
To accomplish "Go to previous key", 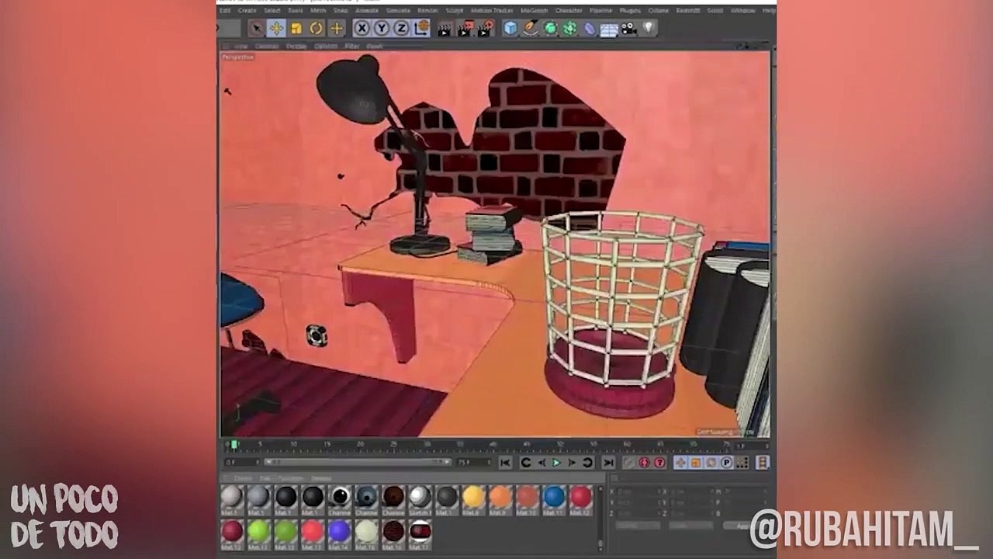I will pyautogui.click(x=525, y=463).
